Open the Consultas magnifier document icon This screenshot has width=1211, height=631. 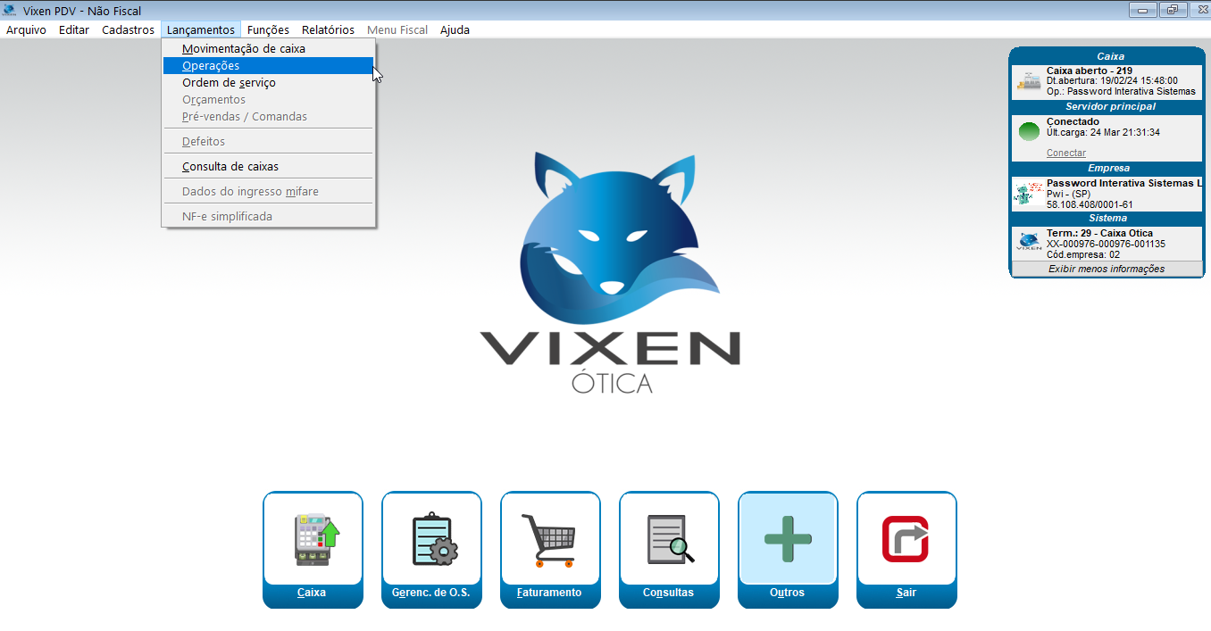click(x=671, y=540)
